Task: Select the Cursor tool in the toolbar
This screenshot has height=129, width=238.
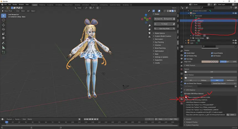Action: [4, 20]
